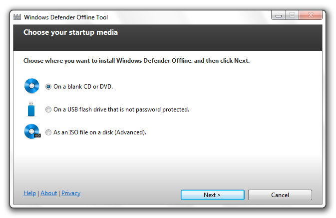Click the 'USB flash drive that is not password protected' text
This screenshot has height=218, width=336.
[x=128, y=109]
